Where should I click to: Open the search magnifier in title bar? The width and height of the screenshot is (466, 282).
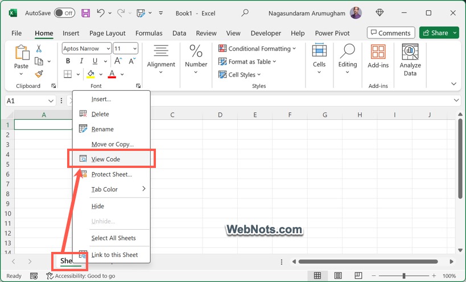[x=245, y=12]
